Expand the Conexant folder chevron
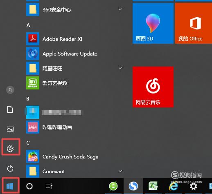 click(x=120, y=171)
